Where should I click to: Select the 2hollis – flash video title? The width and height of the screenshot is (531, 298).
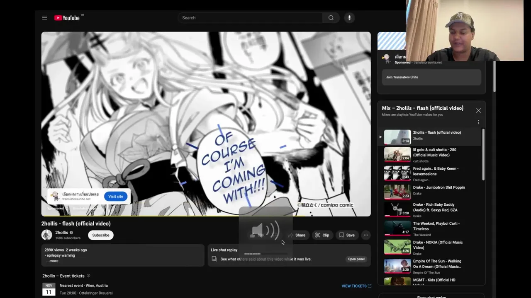[76, 223]
